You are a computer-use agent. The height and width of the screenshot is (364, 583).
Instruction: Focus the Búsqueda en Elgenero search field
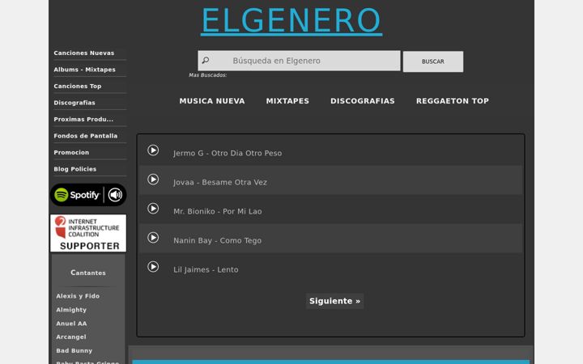(299, 61)
